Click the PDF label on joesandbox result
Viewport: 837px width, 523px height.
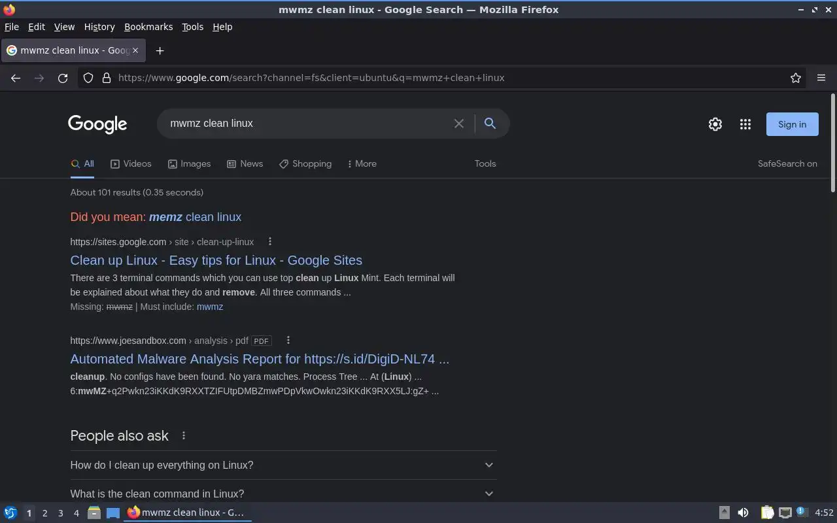pos(261,341)
